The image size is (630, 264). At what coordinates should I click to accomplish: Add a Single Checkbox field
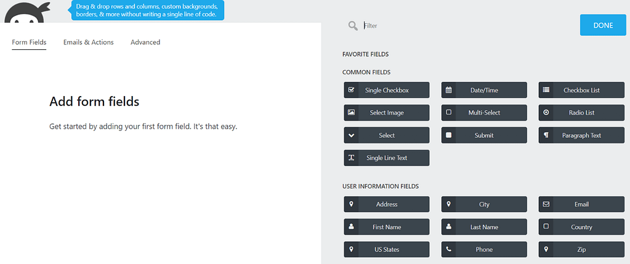(387, 90)
